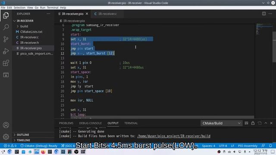276x155 pixels.
Task: Select the CMake/Build output channel dropdown
Action: coord(221,123)
